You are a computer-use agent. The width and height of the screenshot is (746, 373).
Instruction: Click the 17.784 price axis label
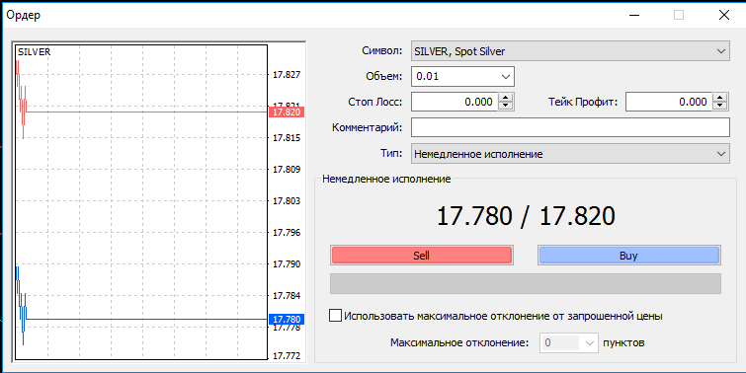pyautogui.click(x=287, y=296)
